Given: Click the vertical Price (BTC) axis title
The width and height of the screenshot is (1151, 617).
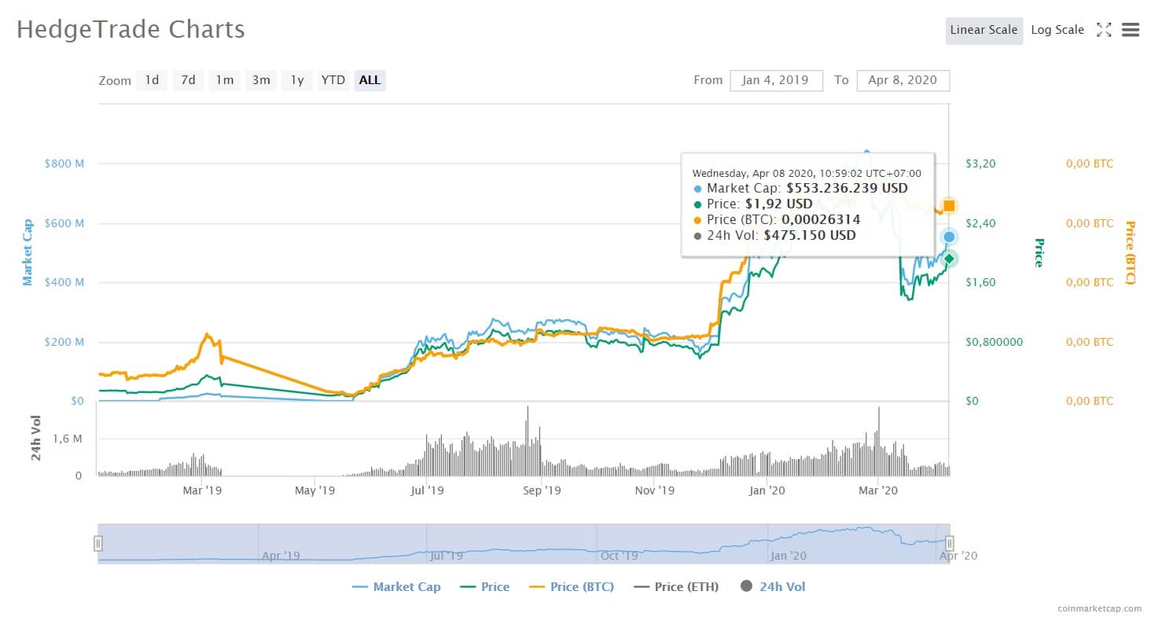Looking at the screenshot, I should (1131, 252).
